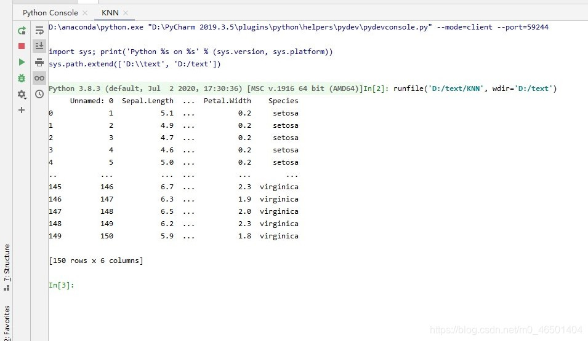Image resolution: width=588 pixels, height=341 pixels.
Task: Click the '[150 rows x 6 columns]' summary
Action: [x=96, y=261]
